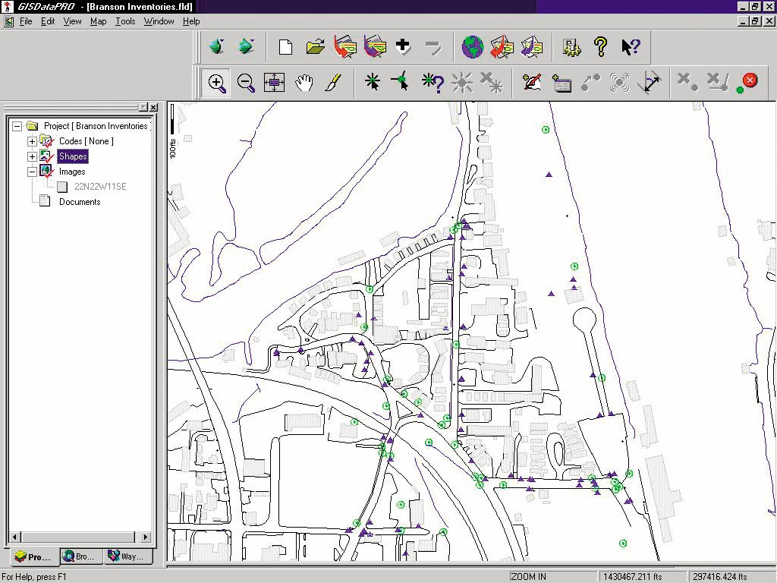
Task: Expand the Shapes tree node
Action: pyautogui.click(x=32, y=156)
